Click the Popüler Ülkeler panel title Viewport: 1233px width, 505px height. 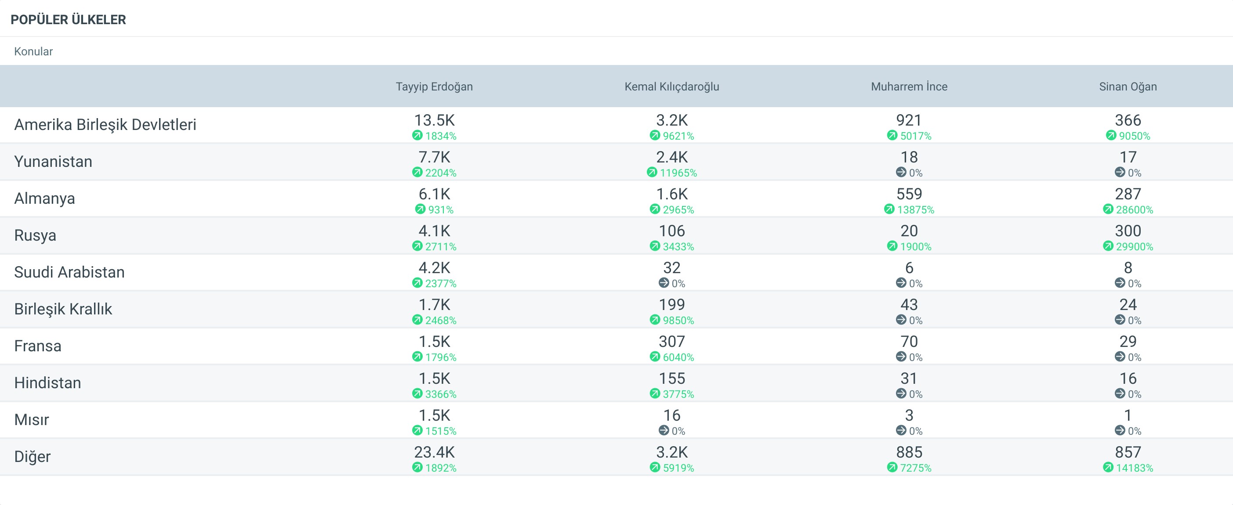click(x=69, y=20)
